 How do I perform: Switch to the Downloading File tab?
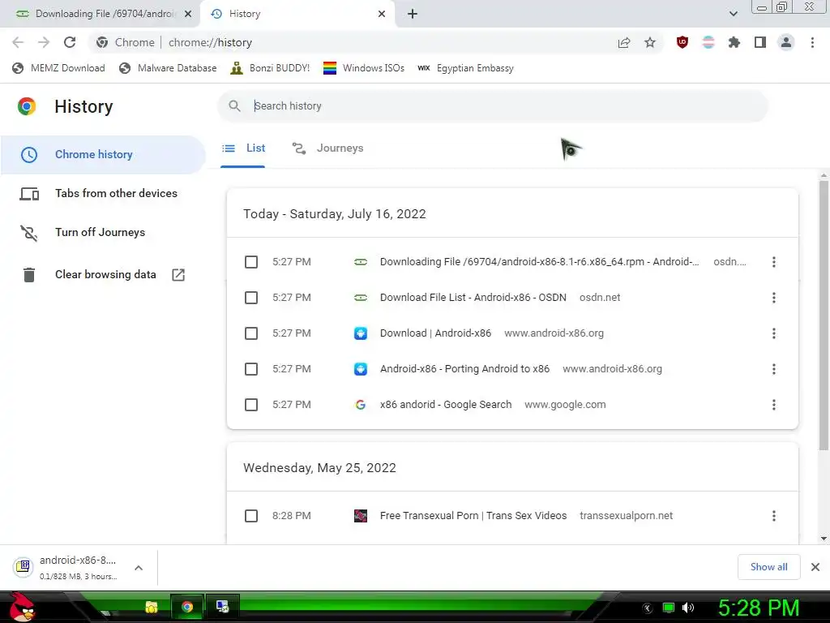pos(101,14)
